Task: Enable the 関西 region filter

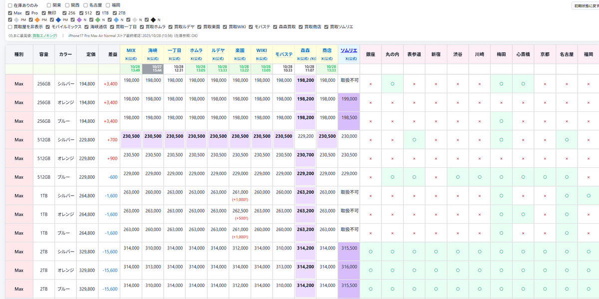Action: point(67,5)
